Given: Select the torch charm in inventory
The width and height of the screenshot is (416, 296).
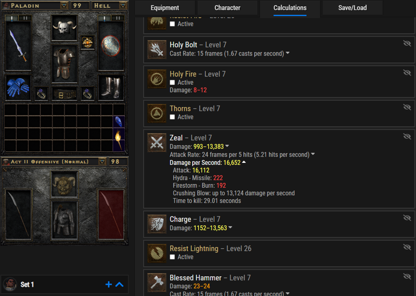Looking at the screenshot, I should point(119,139).
